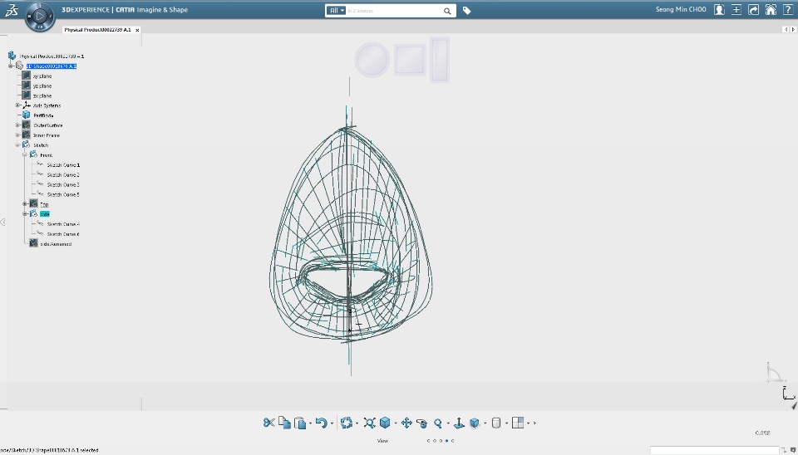Open the compass play button
The width and height of the screenshot is (798, 455).
[40, 17]
